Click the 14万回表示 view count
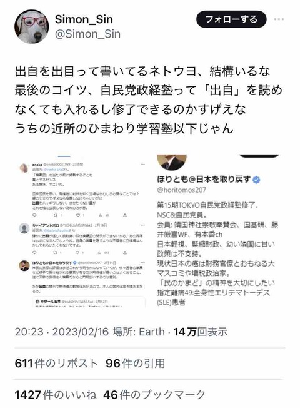 click(201, 332)
